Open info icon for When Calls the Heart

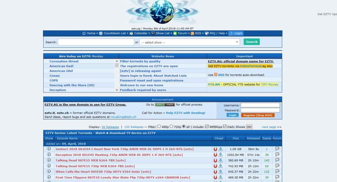tap(49, 171)
